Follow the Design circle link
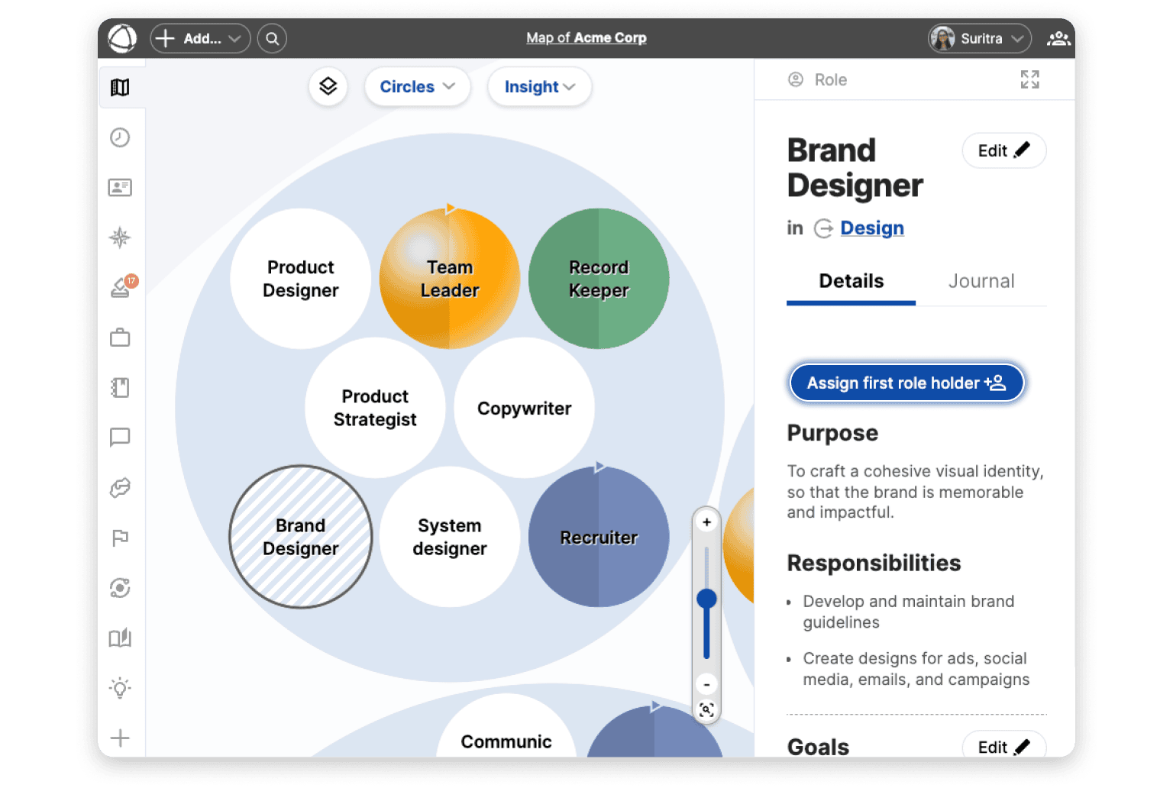The image size is (1173, 788). point(871,228)
